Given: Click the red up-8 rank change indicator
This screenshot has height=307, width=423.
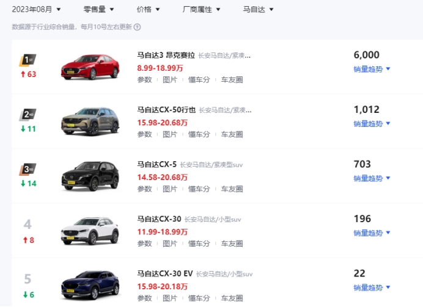Looking at the screenshot, I should pyautogui.click(x=28, y=240).
